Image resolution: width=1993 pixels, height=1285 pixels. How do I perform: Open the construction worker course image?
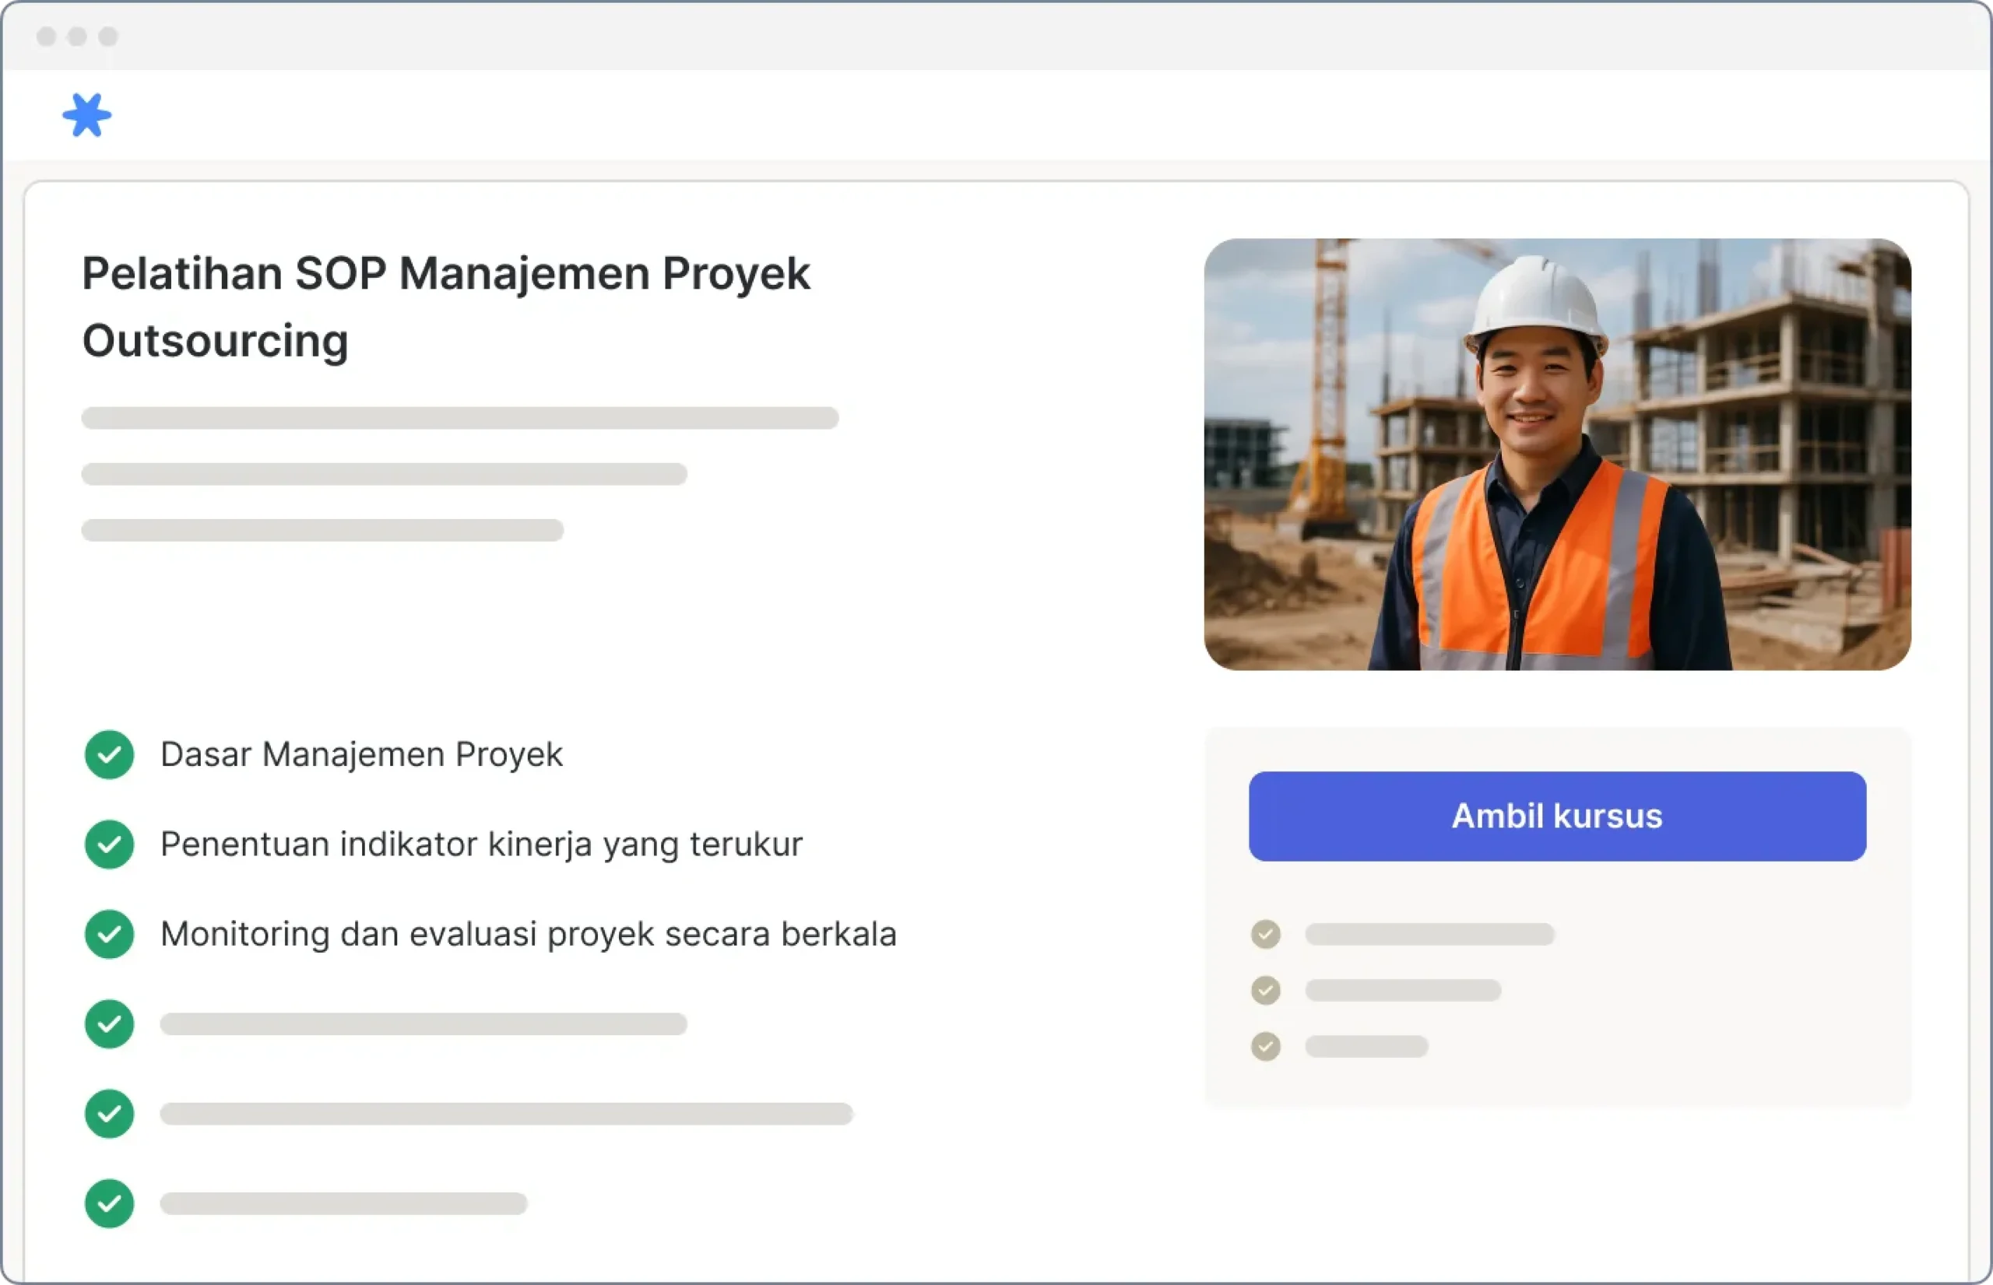point(1557,455)
